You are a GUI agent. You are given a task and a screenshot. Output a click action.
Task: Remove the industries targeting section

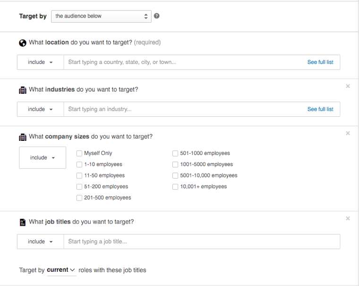tap(348, 86)
